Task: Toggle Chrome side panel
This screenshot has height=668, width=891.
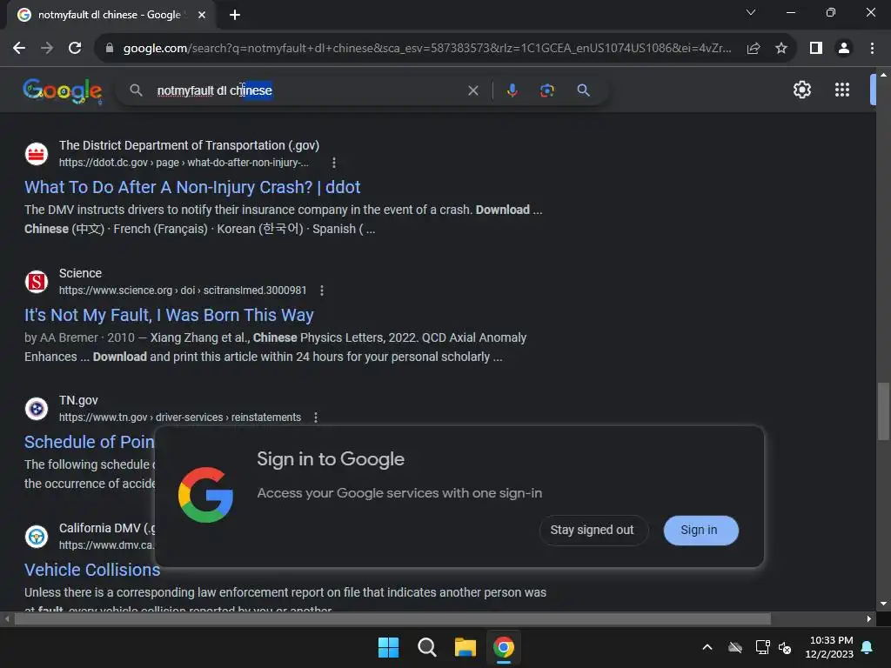Action: (x=816, y=49)
